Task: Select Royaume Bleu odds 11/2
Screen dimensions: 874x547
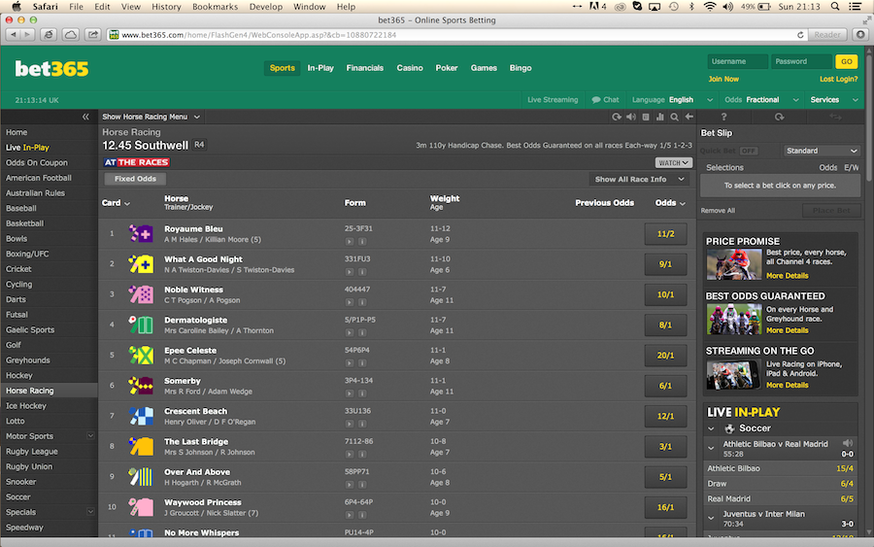Action: (665, 234)
